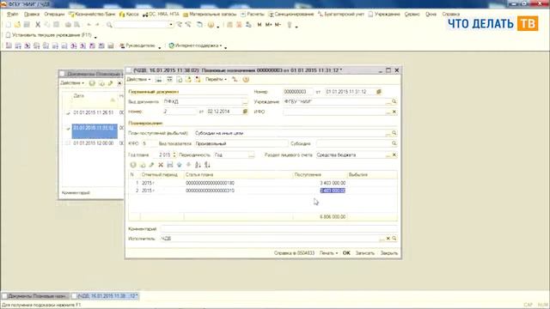Click the search icon in План поступлений field
The width and height of the screenshot is (550, 309).
coord(394,133)
